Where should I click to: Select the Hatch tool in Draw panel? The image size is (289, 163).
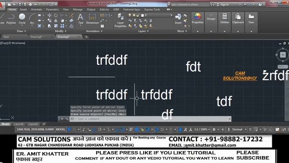pos(39,26)
